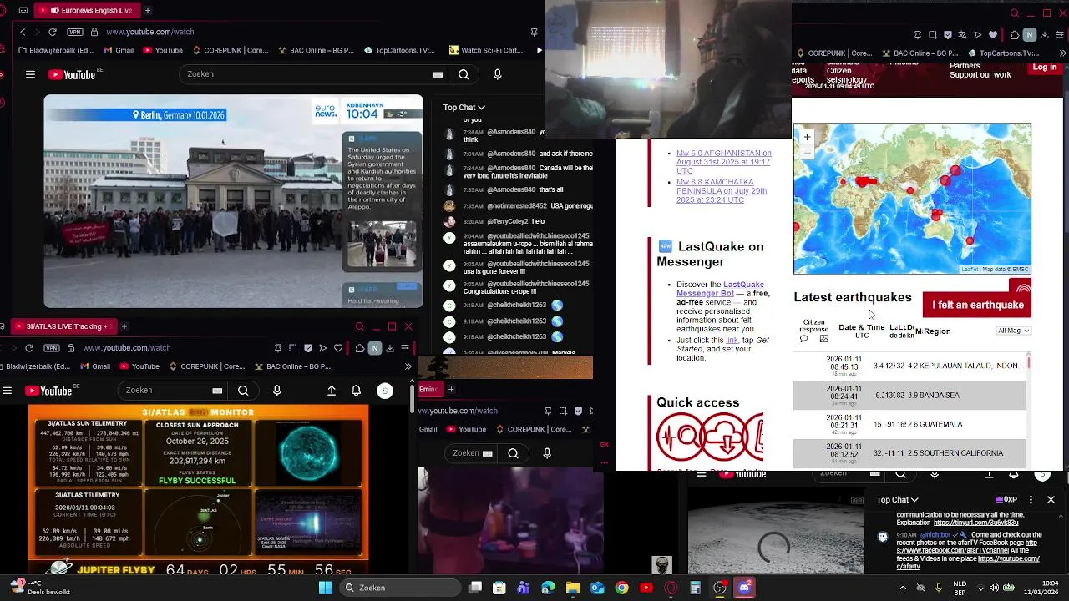
Task: Click the pin icon in 3I/ATLAS address bar
Action: [x=278, y=348]
